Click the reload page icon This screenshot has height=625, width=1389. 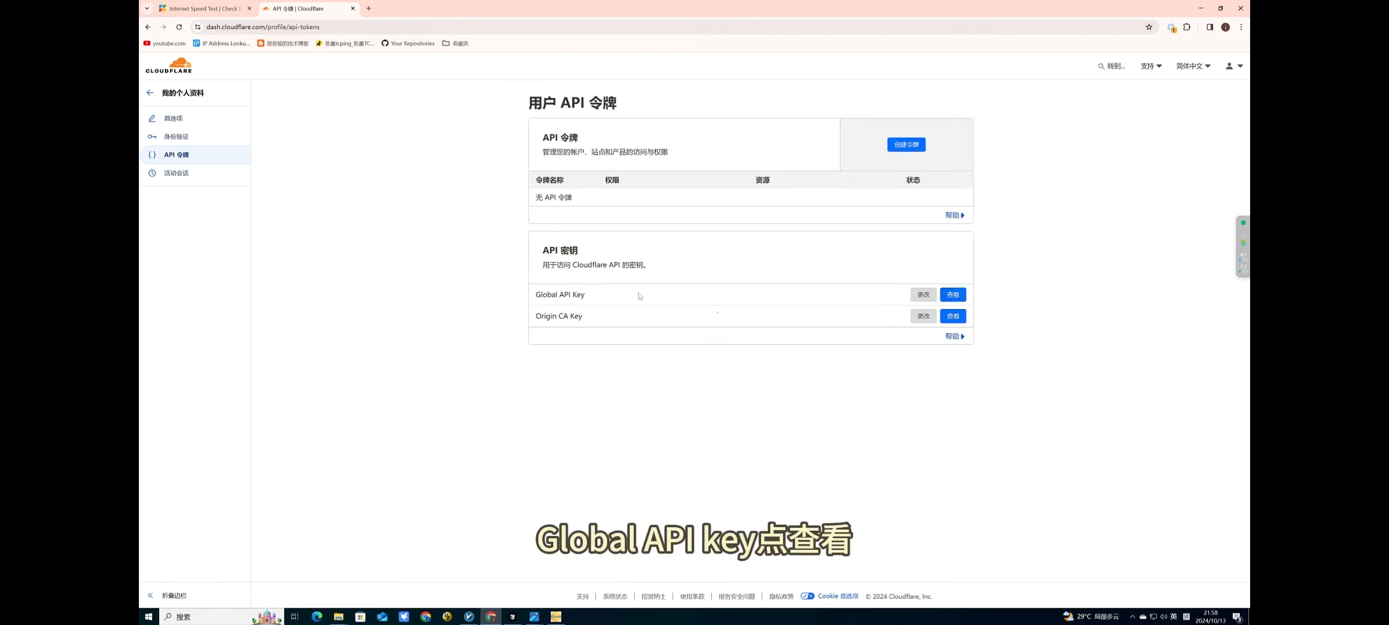179,27
